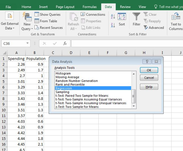The width and height of the screenshot is (183, 151).
Task: Open the View tab
Action: pyautogui.click(x=142, y=7)
